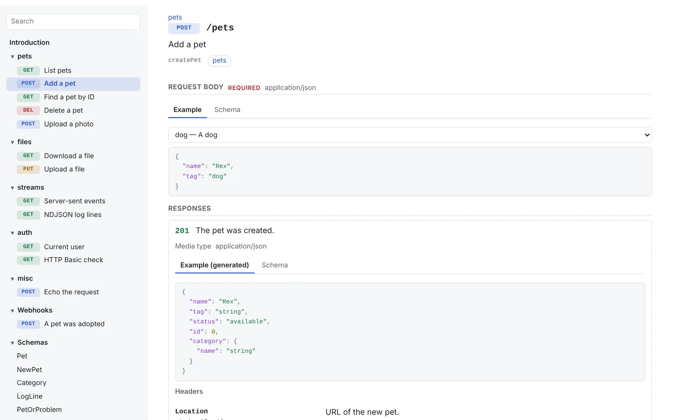Open Download a file endpoint
The height and width of the screenshot is (420, 673).
[x=73, y=156]
